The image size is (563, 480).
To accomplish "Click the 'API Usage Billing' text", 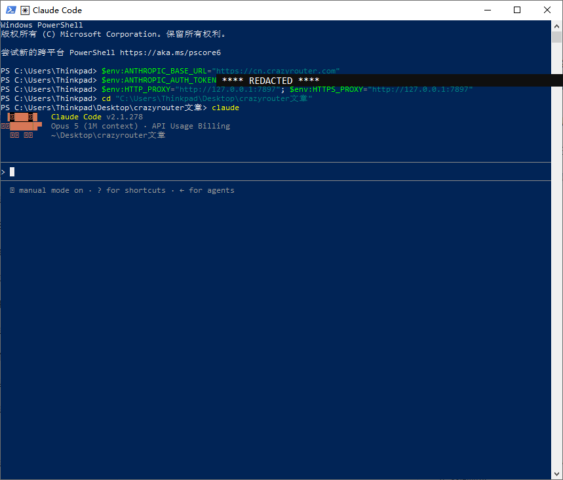I will click(x=191, y=126).
